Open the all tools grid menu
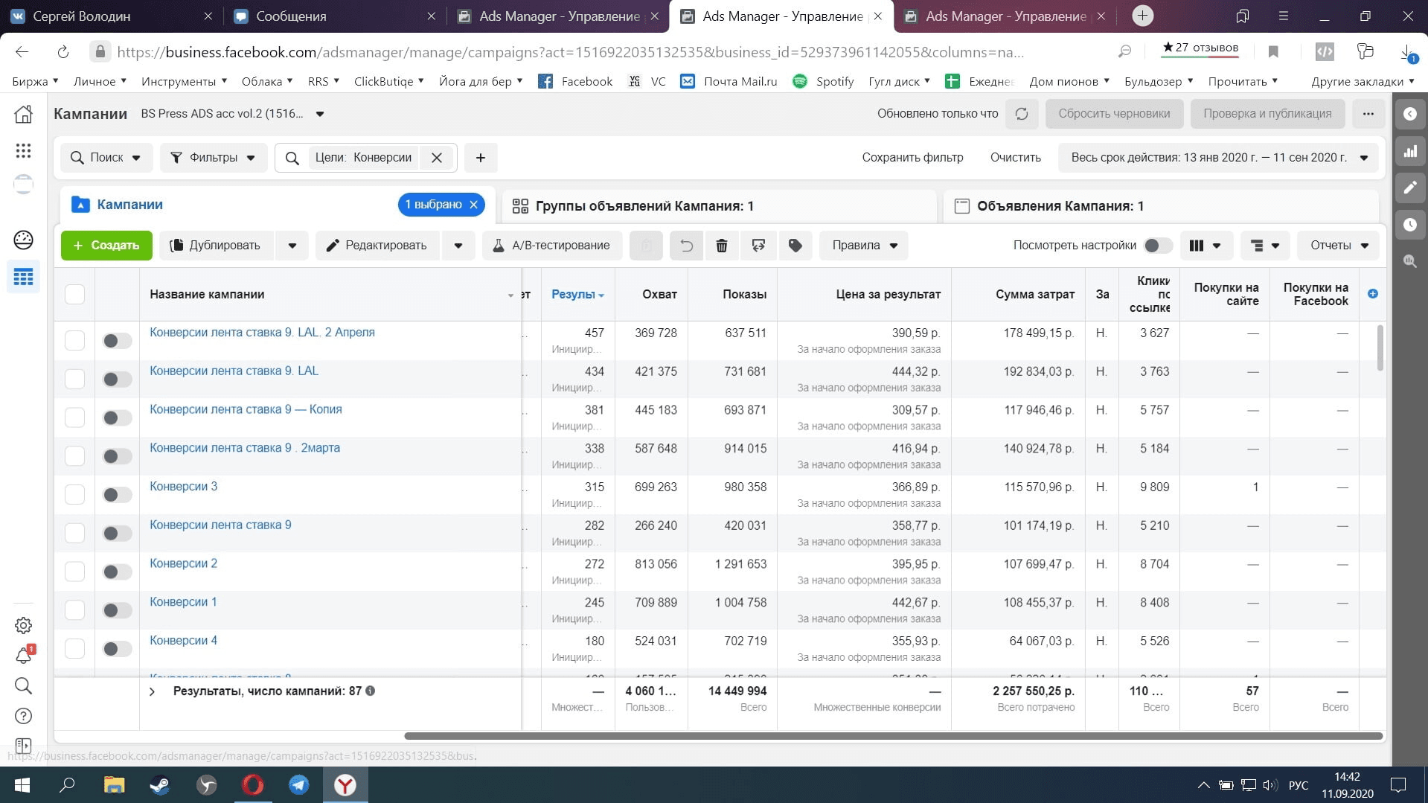The width and height of the screenshot is (1428, 803). 23,150
